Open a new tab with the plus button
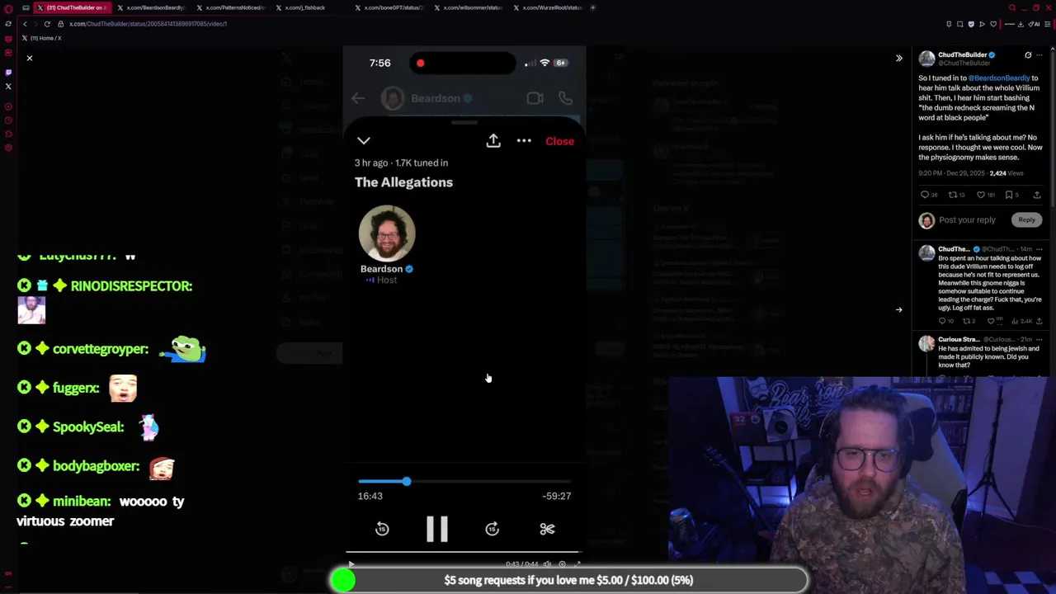The image size is (1056, 594). [x=592, y=7]
